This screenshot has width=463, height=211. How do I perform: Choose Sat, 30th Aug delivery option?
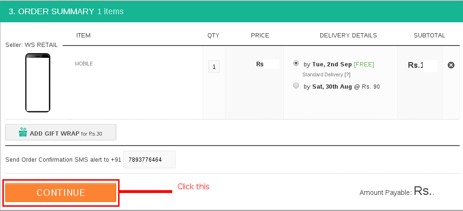click(x=296, y=85)
